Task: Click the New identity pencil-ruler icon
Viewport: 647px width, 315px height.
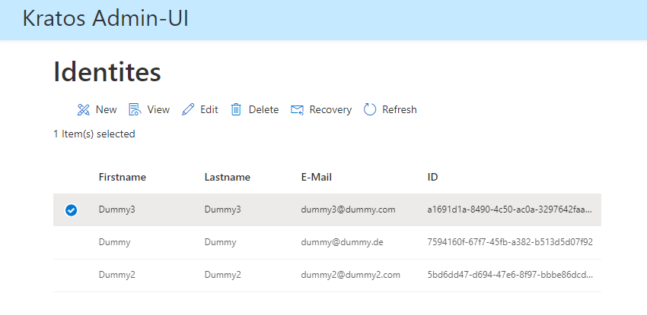Action: (x=84, y=109)
